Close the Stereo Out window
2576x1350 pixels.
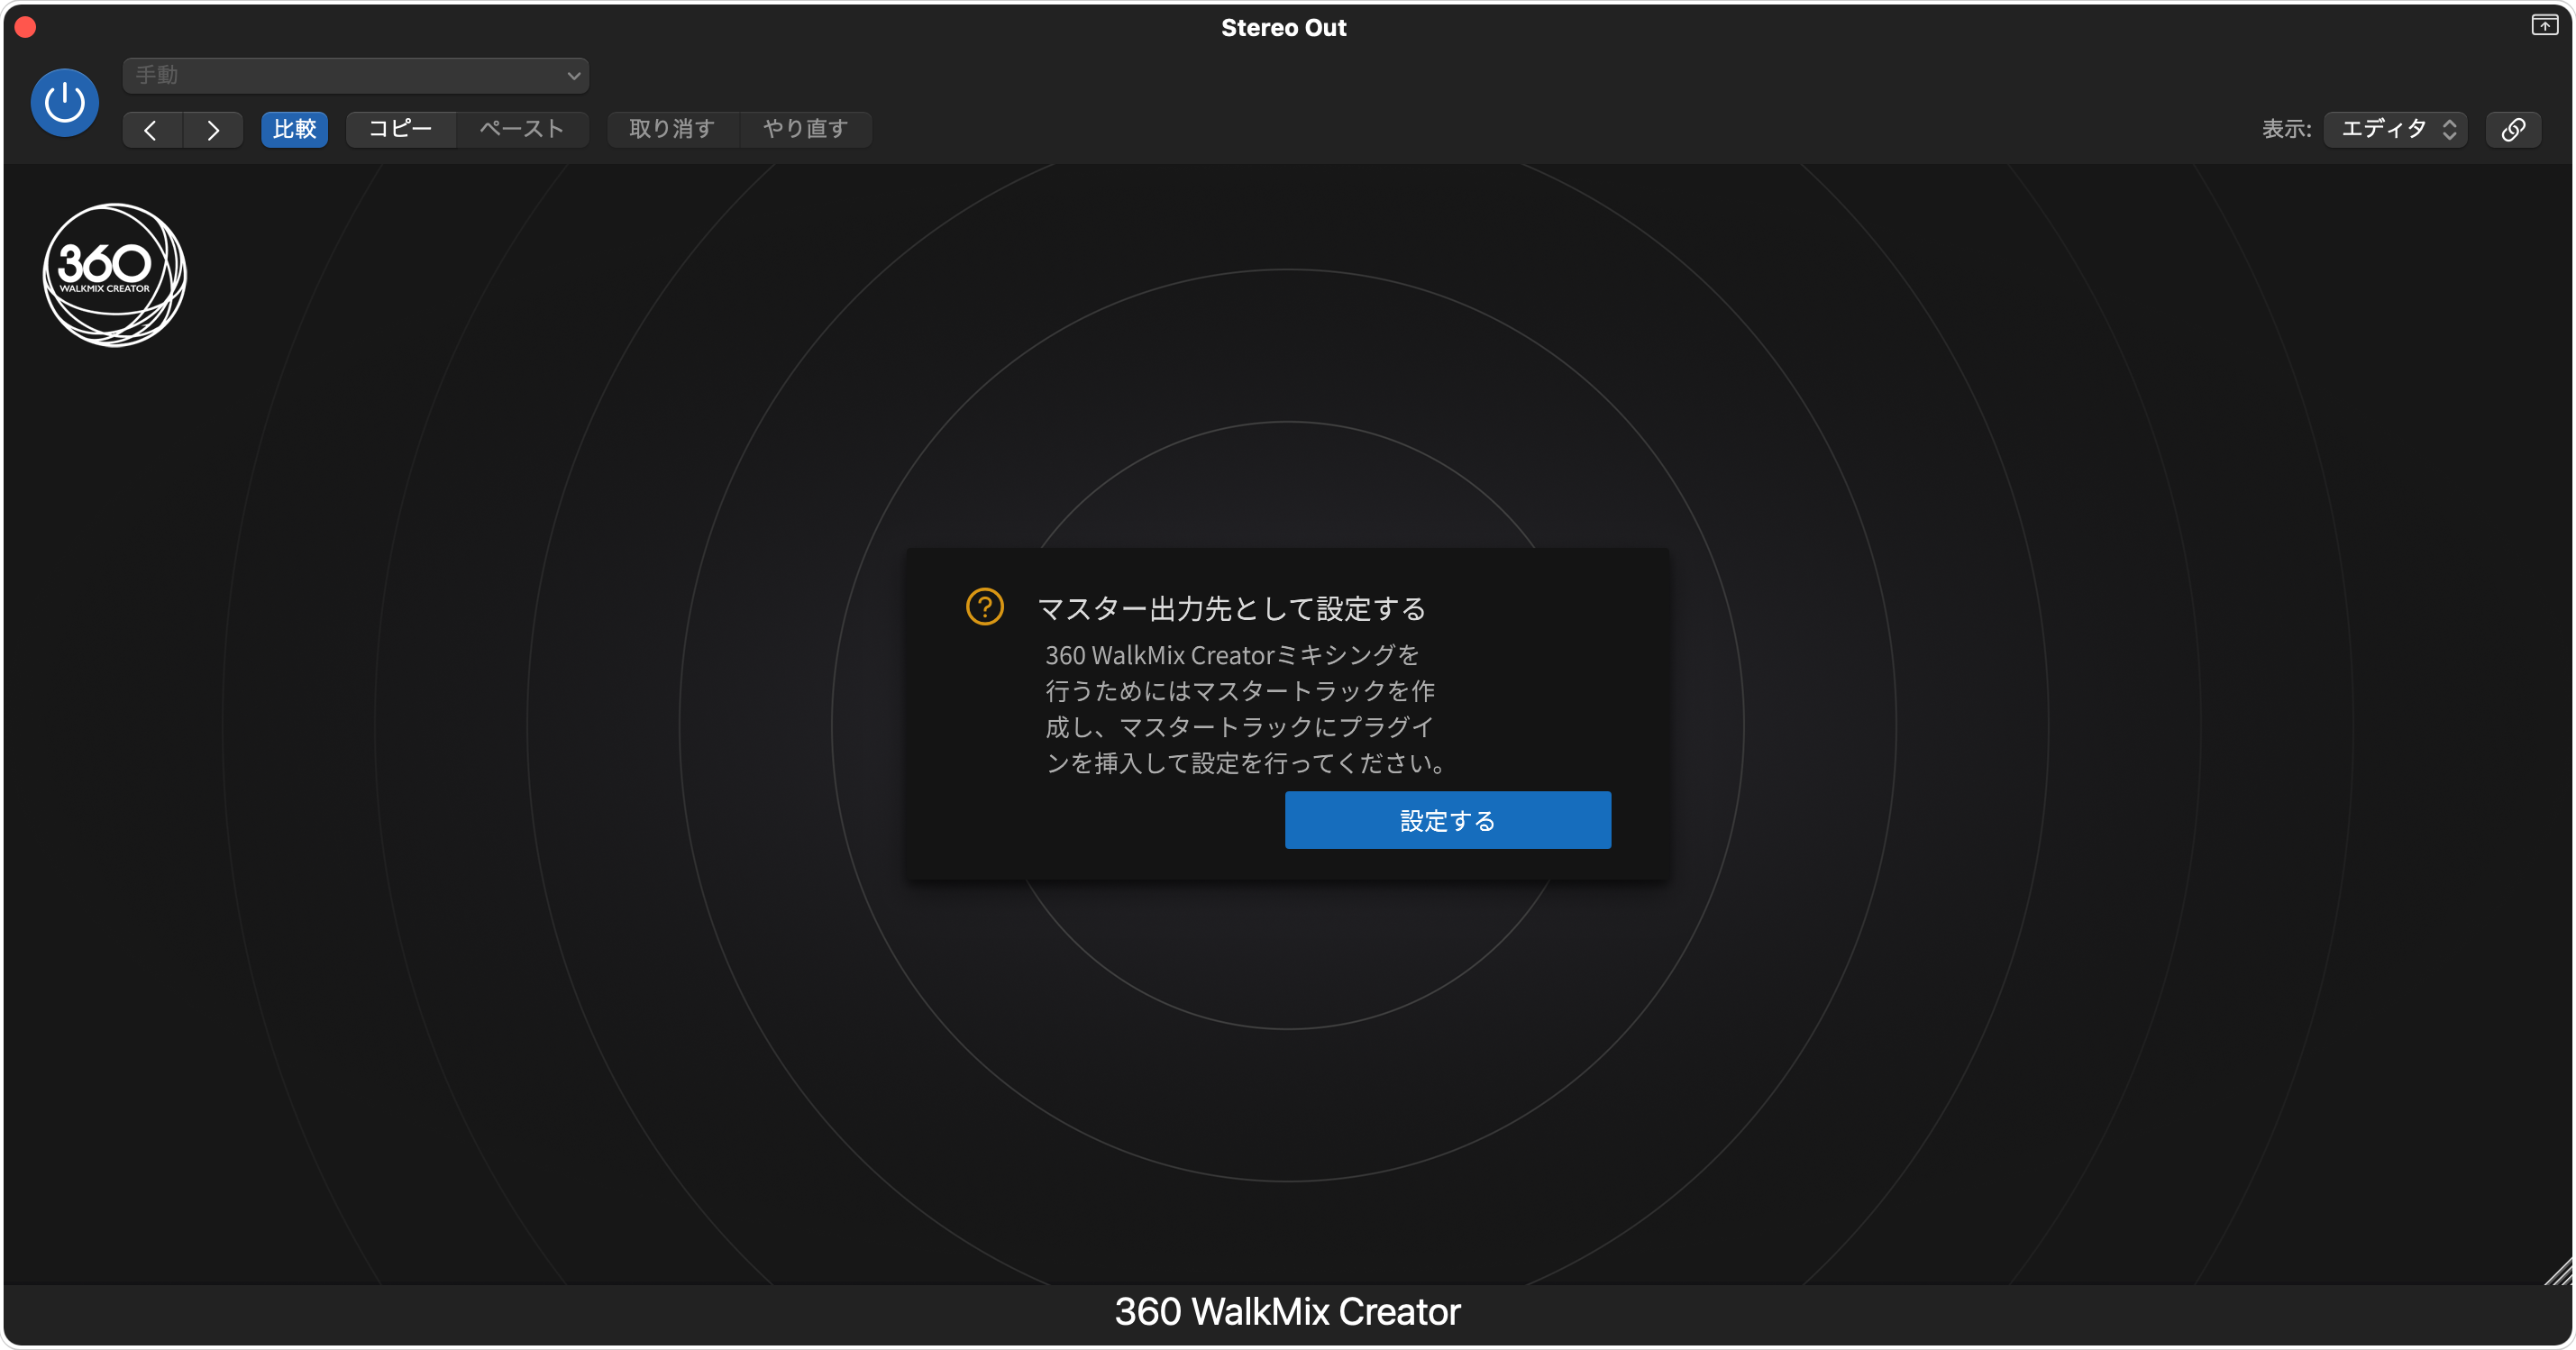click(x=26, y=27)
